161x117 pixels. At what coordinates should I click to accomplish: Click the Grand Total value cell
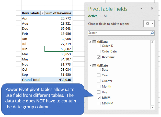59,80
